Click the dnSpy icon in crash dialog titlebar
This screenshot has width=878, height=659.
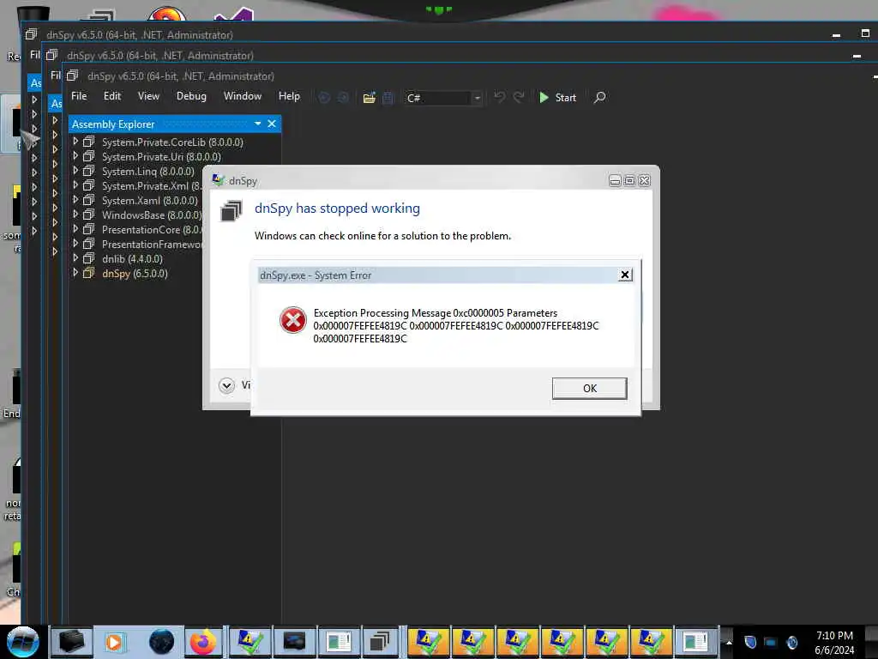(219, 180)
